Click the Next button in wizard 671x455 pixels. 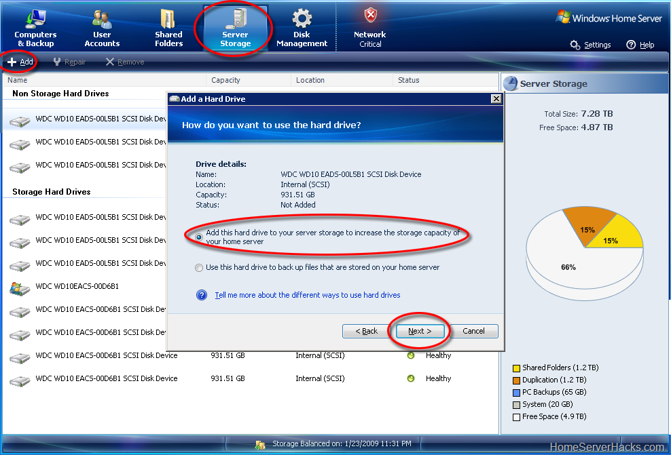pos(420,331)
